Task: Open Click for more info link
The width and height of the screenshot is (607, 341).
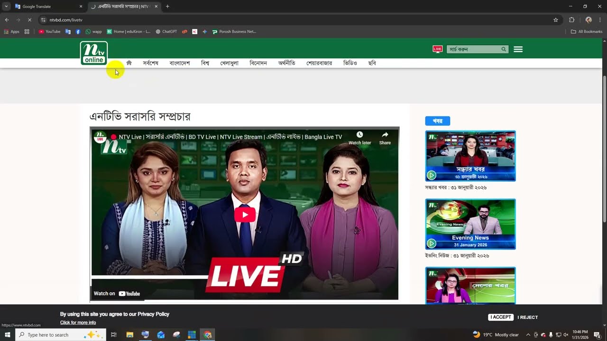Action: (78, 323)
